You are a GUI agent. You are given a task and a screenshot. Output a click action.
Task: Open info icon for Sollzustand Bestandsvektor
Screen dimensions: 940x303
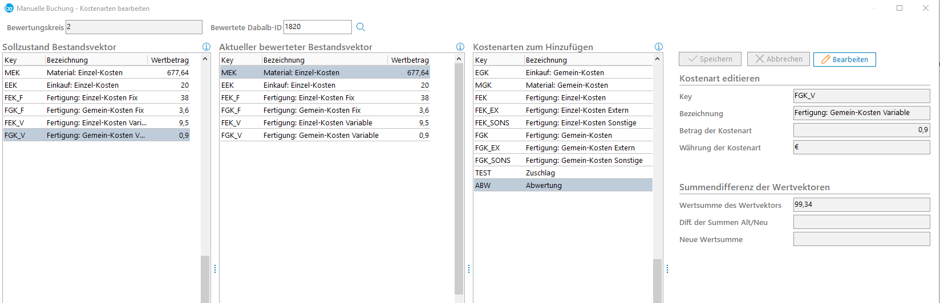[206, 47]
